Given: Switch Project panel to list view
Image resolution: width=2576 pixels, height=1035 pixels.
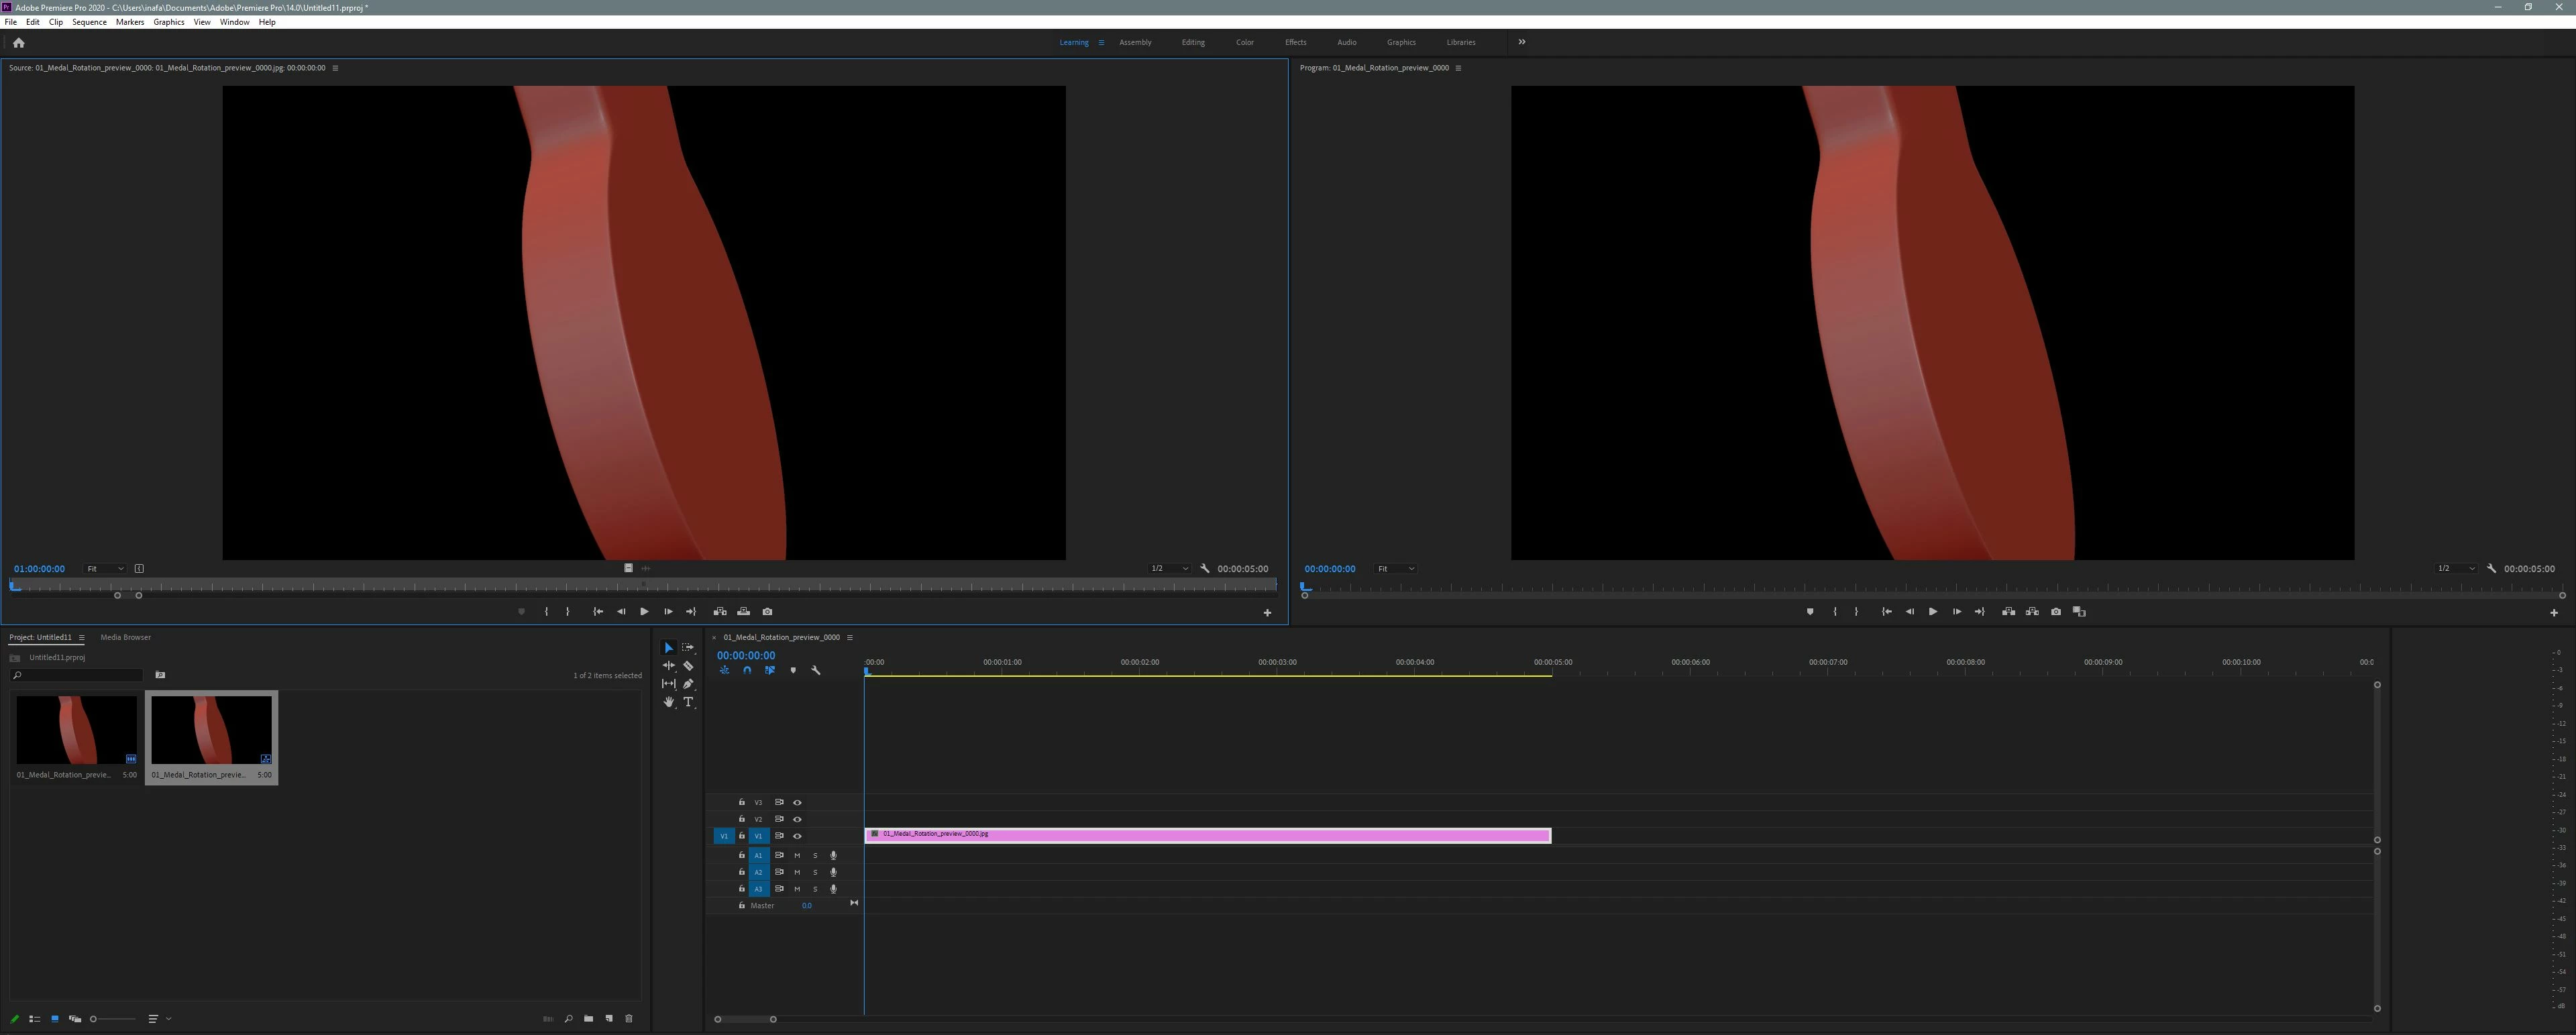Looking at the screenshot, I should tap(35, 1019).
